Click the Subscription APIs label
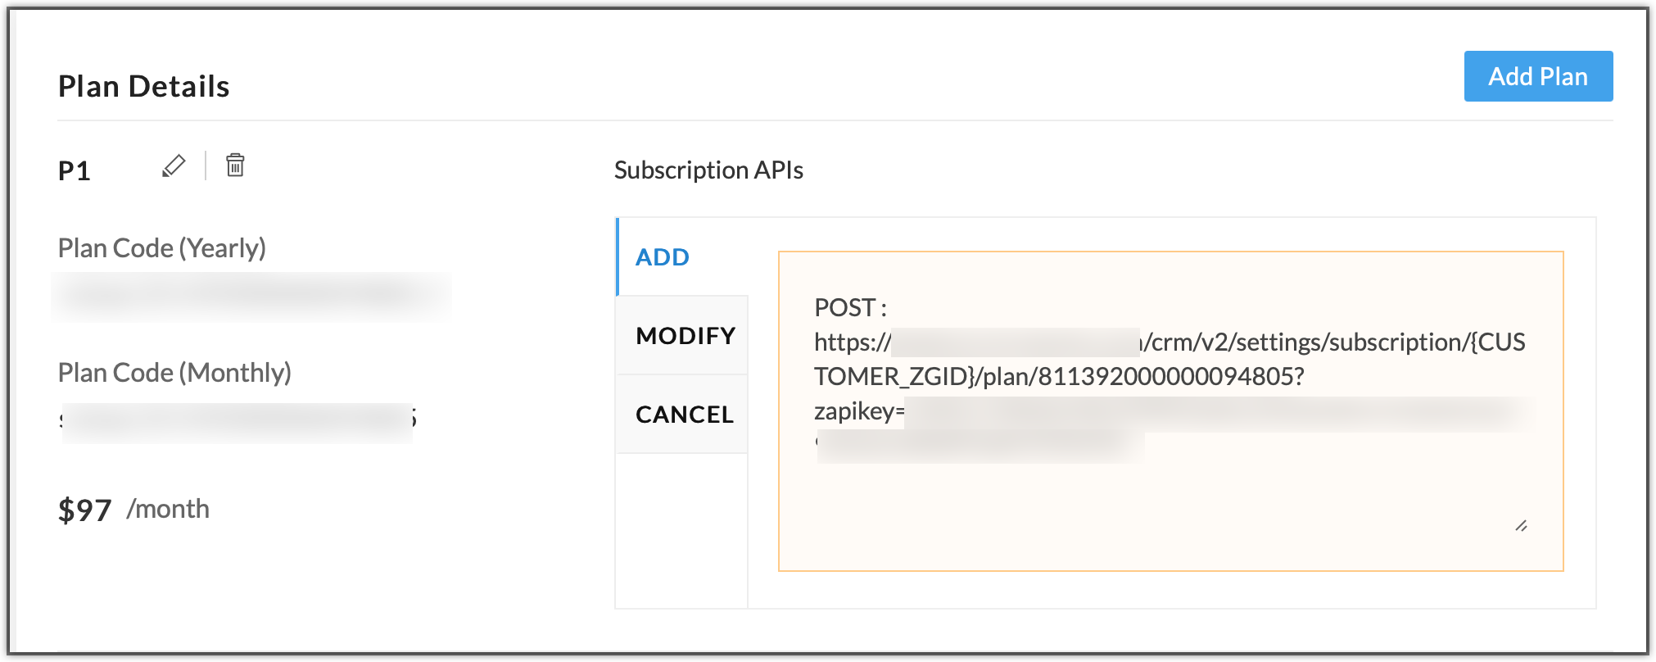Viewport: 1656px width, 662px height. point(708,170)
